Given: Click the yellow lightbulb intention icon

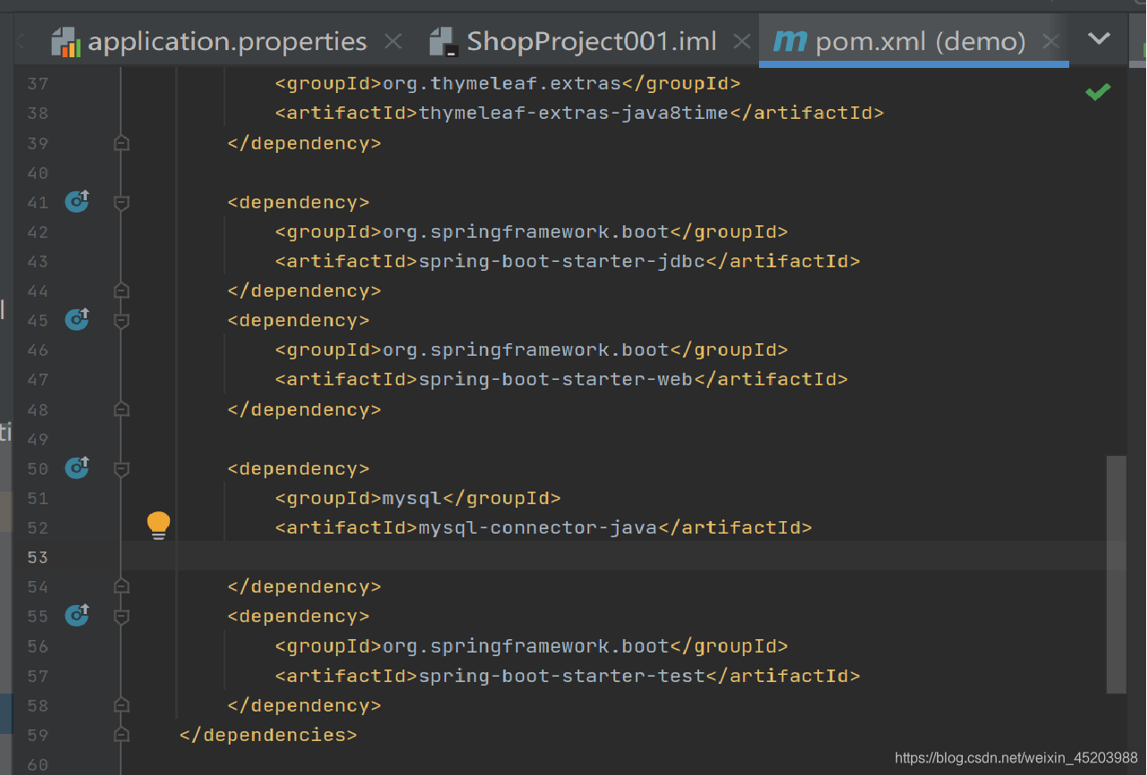Looking at the screenshot, I should coord(158,526).
